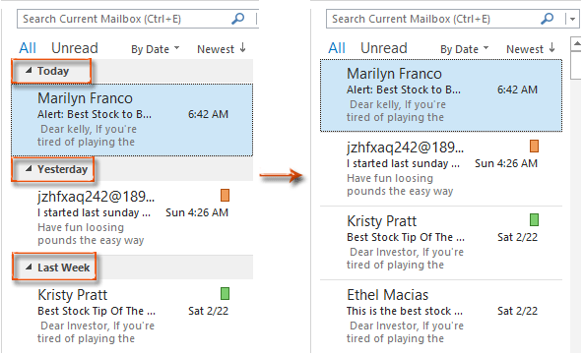Click left Search Current Mailbox field

click(124, 19)
